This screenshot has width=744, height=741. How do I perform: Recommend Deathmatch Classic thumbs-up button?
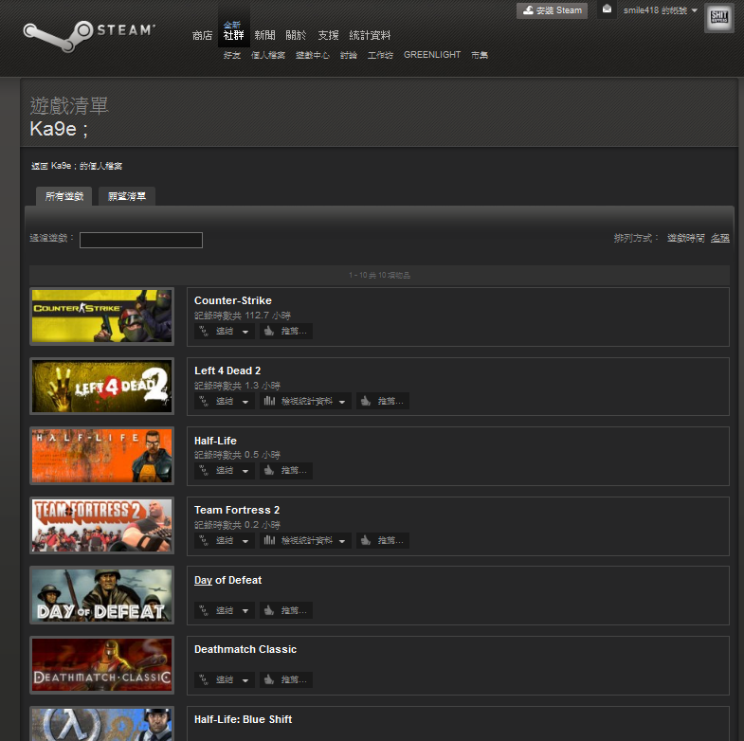285,679
